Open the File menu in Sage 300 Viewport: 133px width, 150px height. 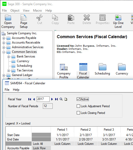tap(4, 11)
